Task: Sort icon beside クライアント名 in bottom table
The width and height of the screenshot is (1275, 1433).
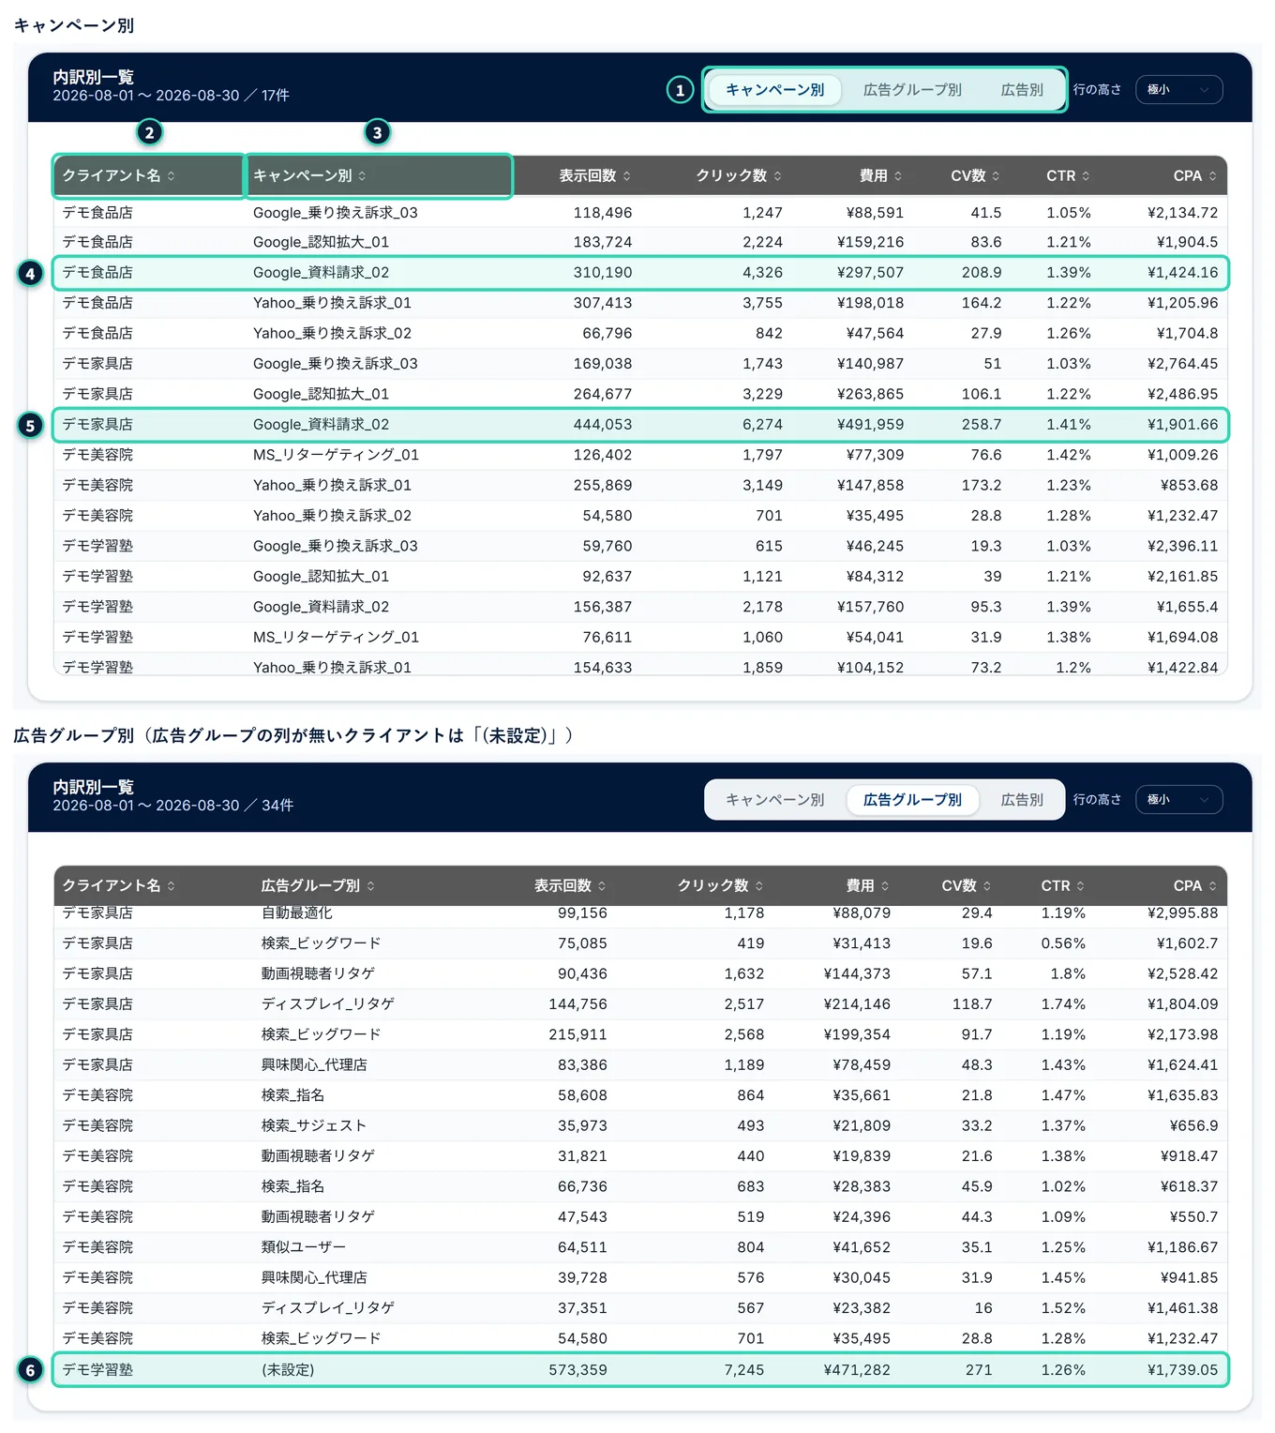Action: point(172,886)
